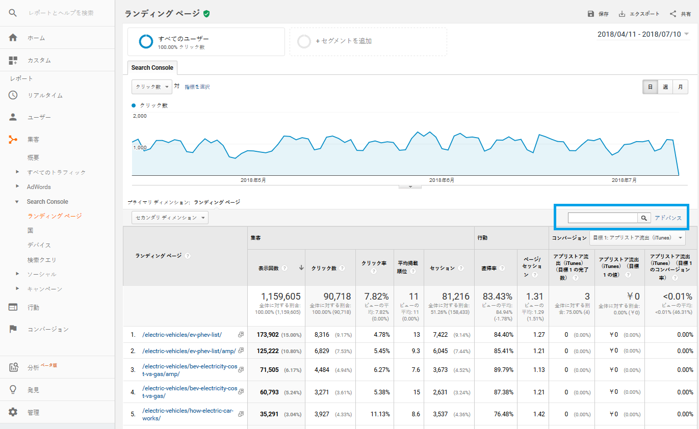Expand すべてのトラフィック in sidebar

tap(17, 172)
